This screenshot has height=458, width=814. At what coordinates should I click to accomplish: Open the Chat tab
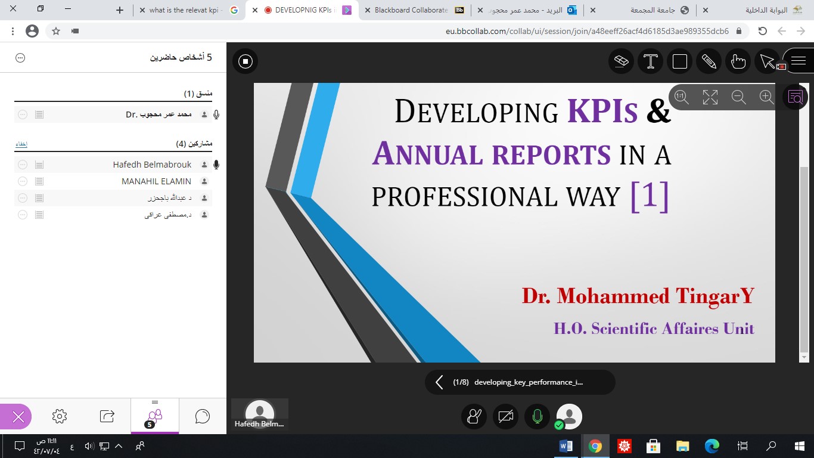coord(203,416)
